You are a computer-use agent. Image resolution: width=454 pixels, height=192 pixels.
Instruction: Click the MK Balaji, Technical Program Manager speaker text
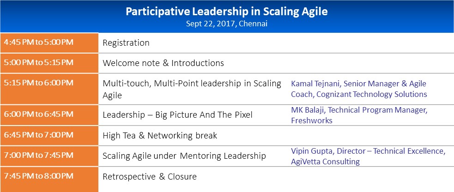pyautogui.click(x=359, y=110)
